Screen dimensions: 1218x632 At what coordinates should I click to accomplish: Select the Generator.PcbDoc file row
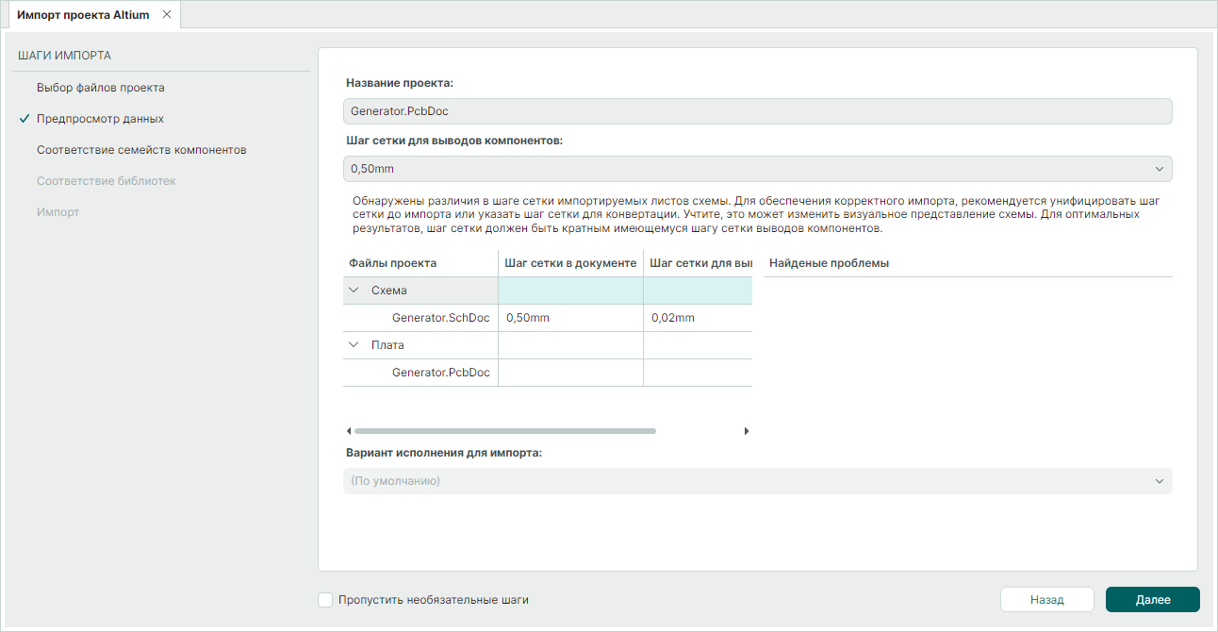(440, 373)
